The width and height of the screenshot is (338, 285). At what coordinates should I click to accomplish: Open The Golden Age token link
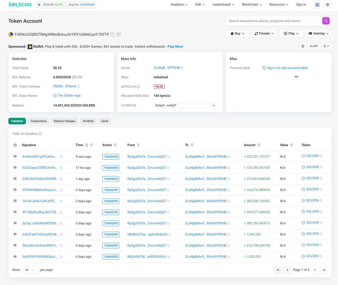pos(69,96)
